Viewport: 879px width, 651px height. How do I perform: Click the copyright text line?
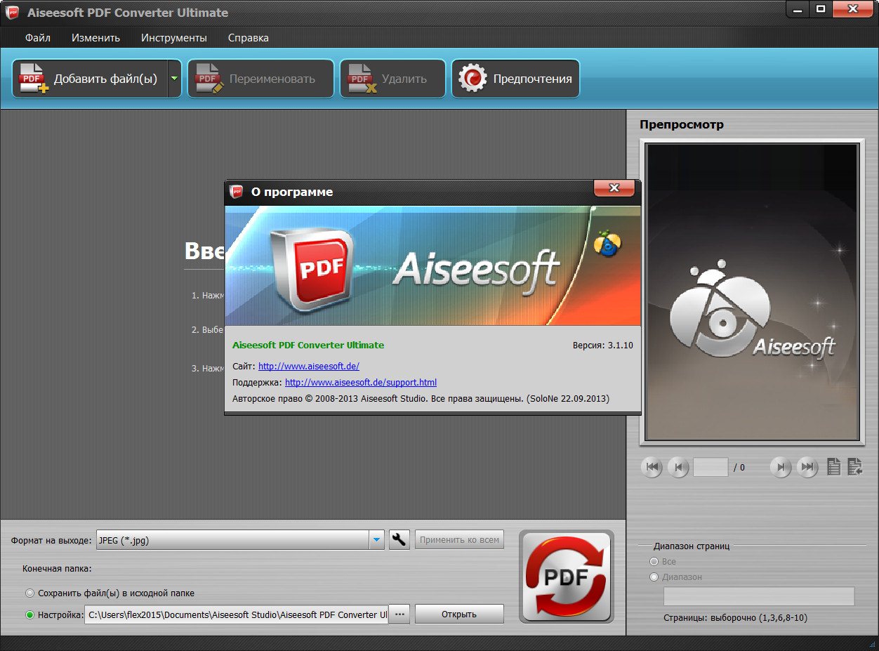click(421, 398)
